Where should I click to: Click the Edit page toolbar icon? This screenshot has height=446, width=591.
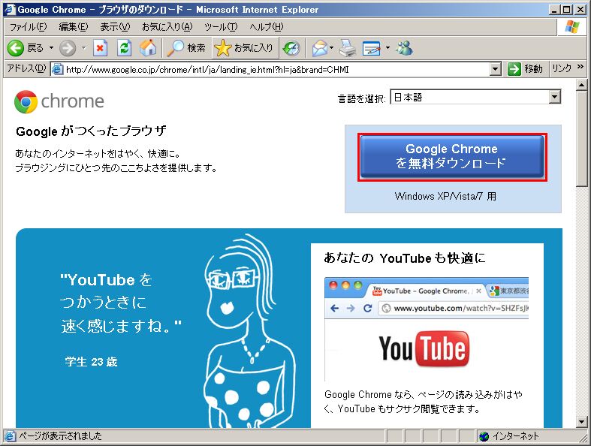click(372, 48)
